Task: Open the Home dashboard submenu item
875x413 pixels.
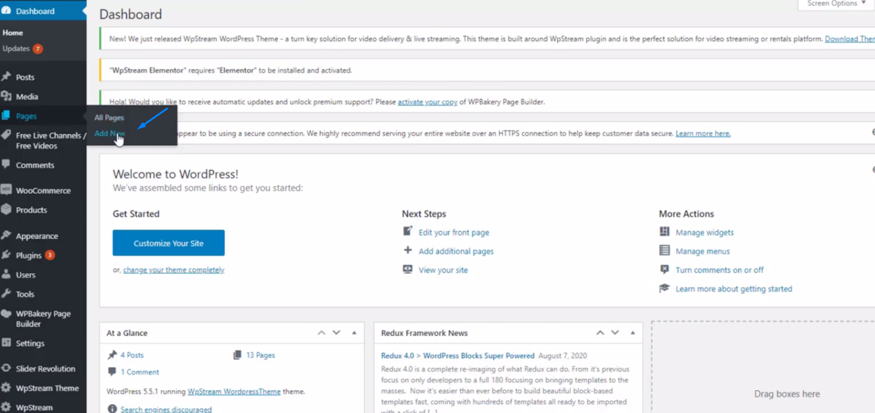Action: point(13,33)
